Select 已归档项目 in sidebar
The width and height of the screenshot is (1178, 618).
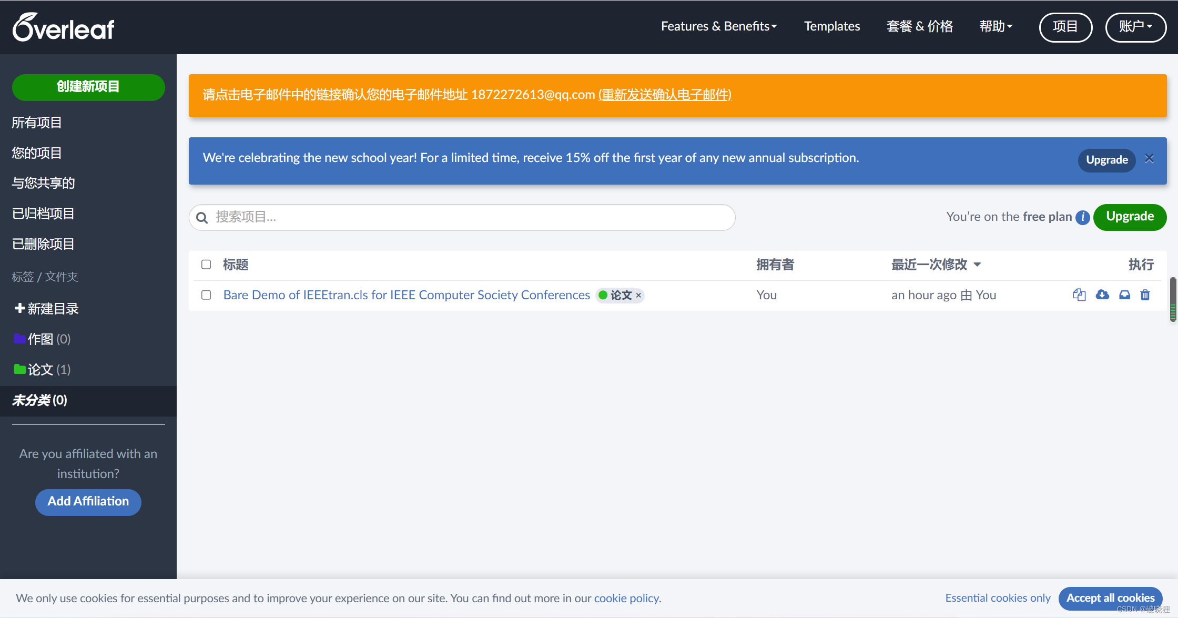43,214
